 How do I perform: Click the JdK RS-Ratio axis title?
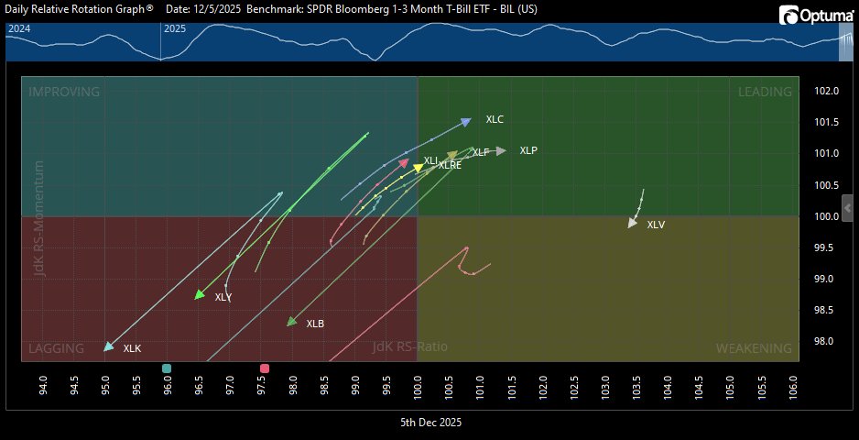[x=410, y=346]
